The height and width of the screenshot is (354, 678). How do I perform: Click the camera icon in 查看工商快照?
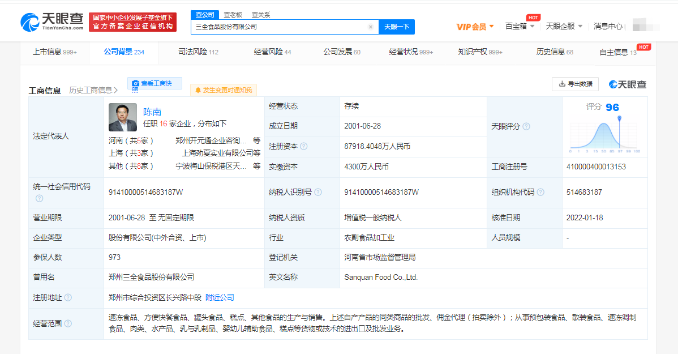coord(135,83)
